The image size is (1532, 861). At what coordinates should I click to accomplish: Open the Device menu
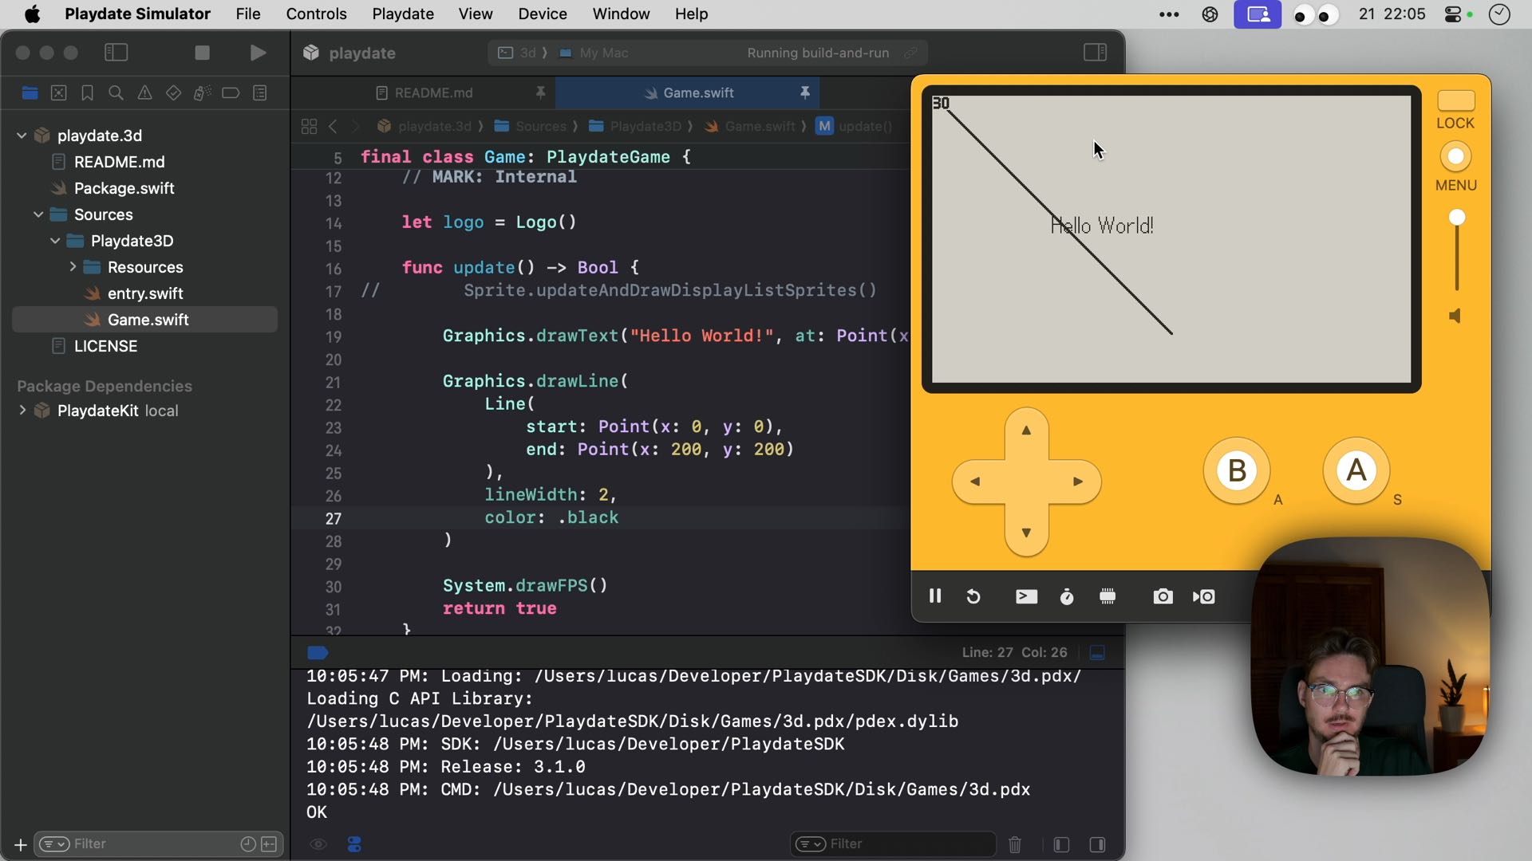coord(543,14)
